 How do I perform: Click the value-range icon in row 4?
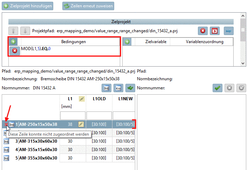(x=6, y=150)
